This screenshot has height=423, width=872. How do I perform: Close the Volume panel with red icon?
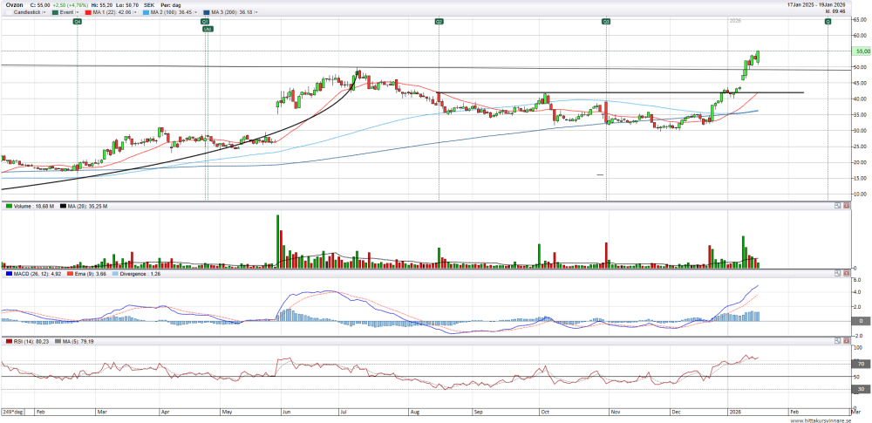click(x=847, y=206)
